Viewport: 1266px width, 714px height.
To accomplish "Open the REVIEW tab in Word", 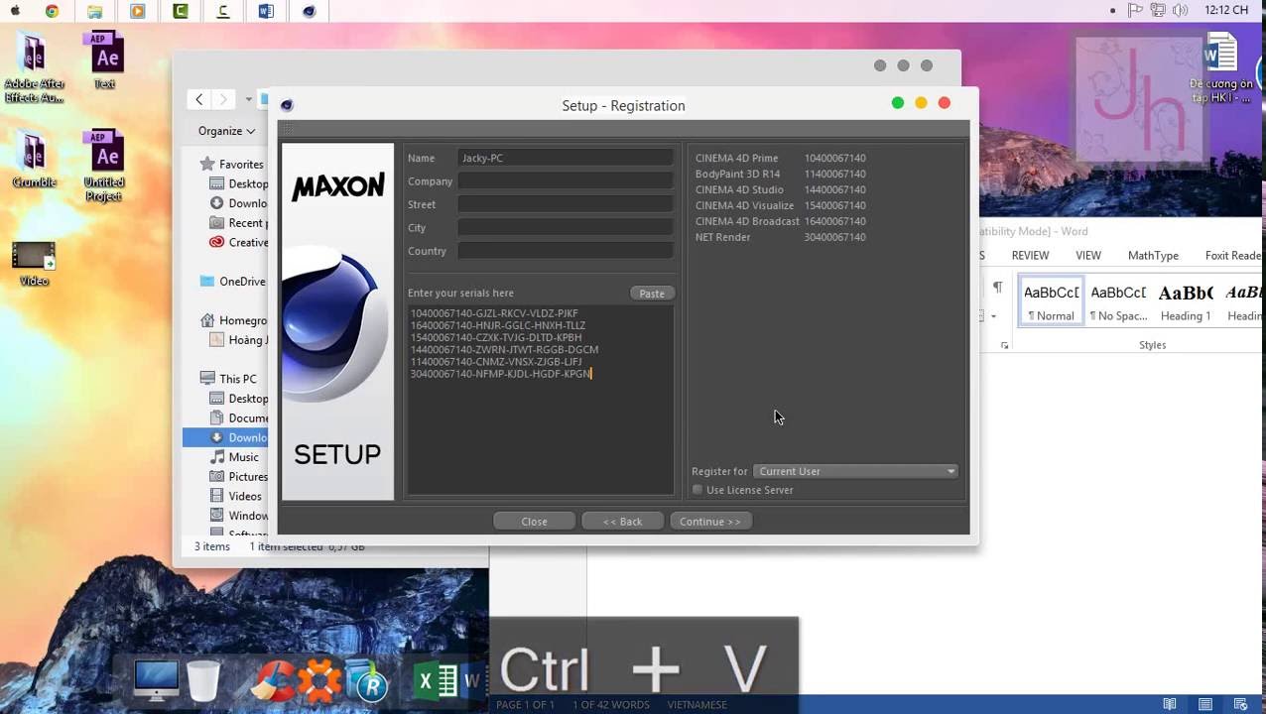I will click(1030, 256).
